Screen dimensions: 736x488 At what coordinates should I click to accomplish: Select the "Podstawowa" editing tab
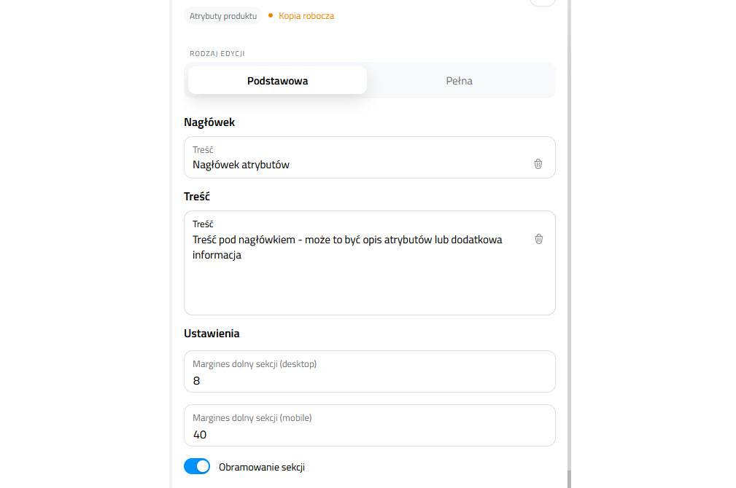coord(277,80)
